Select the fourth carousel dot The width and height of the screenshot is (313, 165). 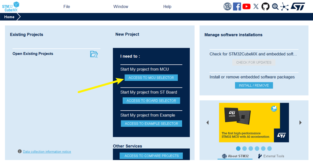coord(257,148)
